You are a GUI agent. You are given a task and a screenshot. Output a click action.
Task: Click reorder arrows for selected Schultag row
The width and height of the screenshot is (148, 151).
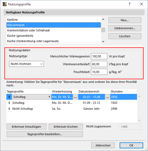(9, 97)
